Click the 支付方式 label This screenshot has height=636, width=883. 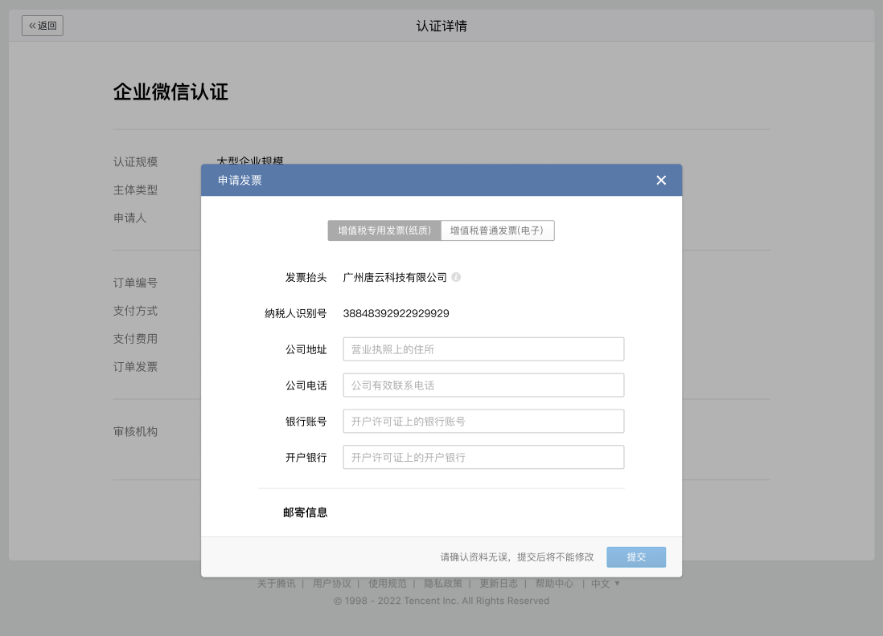coord(135,311)
